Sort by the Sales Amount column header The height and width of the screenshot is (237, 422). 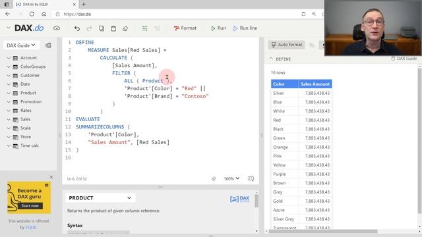(x=315, y=84)
